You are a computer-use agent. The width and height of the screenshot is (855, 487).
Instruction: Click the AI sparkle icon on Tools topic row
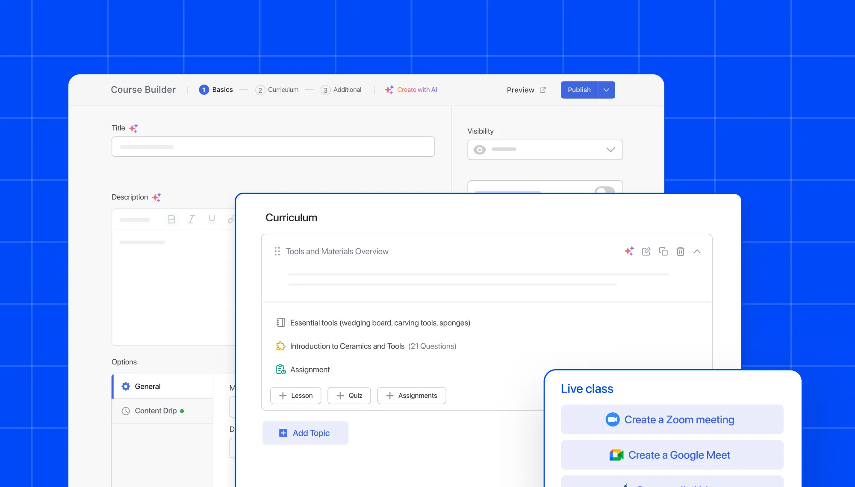629,251
